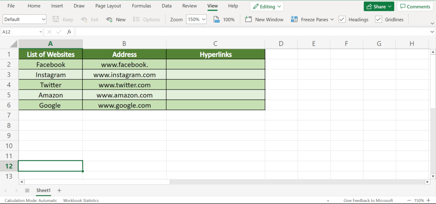Viewport: 436px width, 204px height.
Task: Add a new sheet with plus
Action: point(59,191)
